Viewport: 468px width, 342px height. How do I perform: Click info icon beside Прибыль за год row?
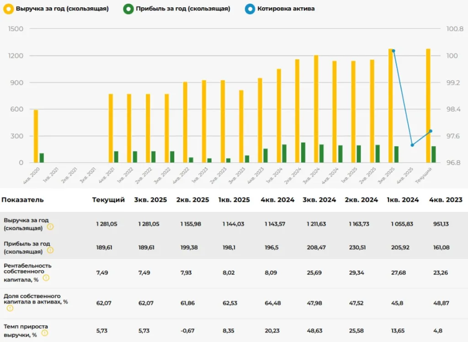[x=50, y=250]
